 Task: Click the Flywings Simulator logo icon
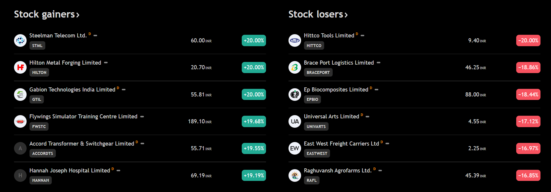coord(20,121)
